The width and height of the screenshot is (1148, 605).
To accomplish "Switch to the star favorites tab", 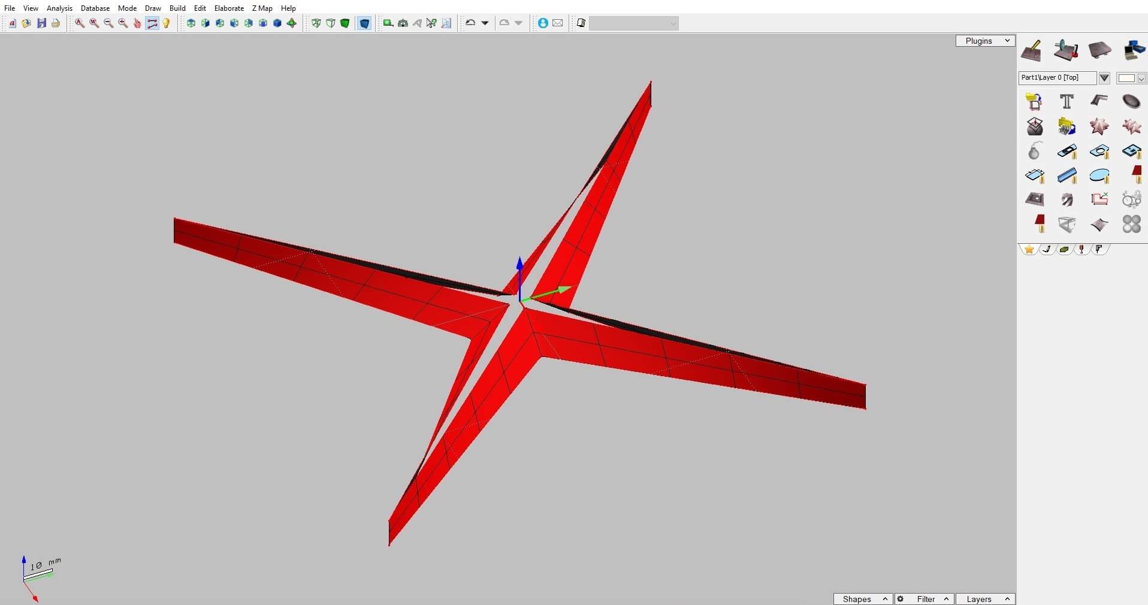I will click(x=1029, y=249).
